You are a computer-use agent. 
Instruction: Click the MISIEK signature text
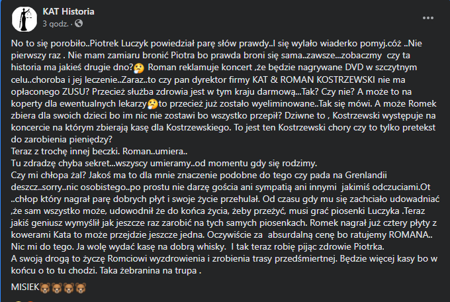[25, 287]
